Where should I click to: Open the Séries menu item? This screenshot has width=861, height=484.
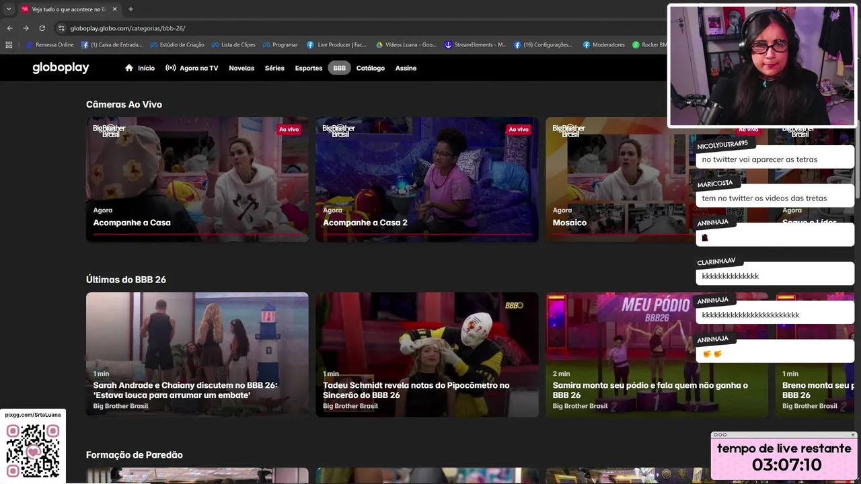274,68
